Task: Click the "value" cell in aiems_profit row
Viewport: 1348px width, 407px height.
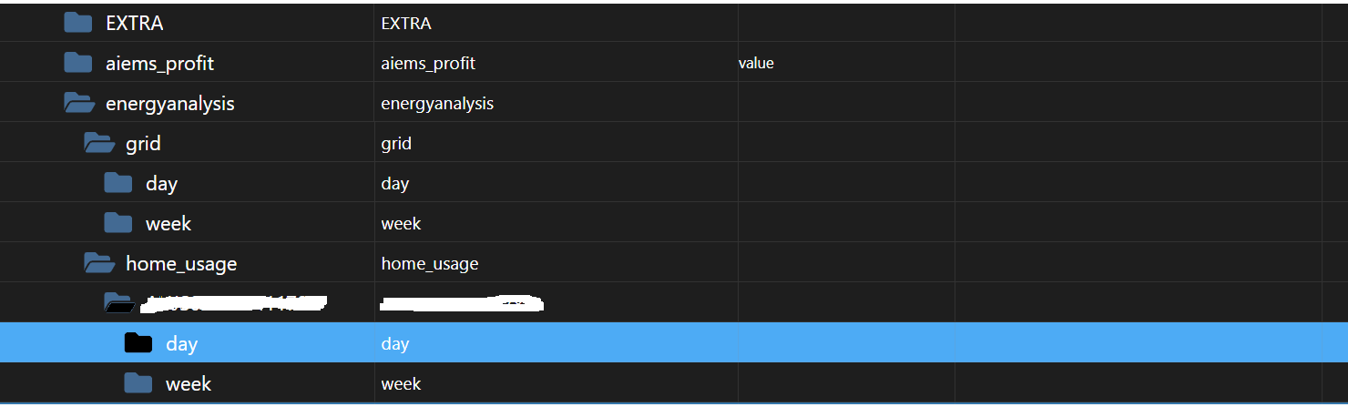Action: coord(756,64)
